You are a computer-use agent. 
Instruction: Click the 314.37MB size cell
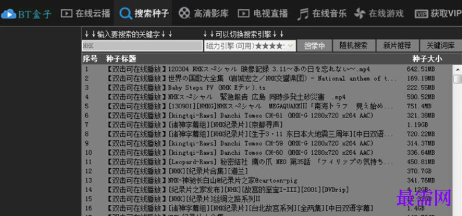click(x=421, y=144)
